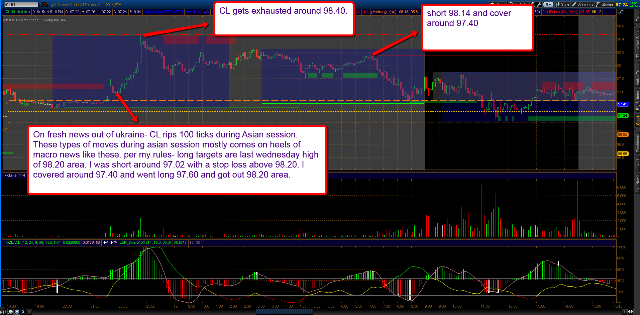Viewport: 640px width, 315px height.
Task: Open chart settings wrench icon
Action: (x=539, y=5)
